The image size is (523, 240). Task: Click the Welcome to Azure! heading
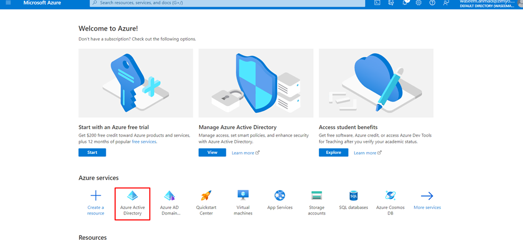pyautogui.click(x=108, y=29)
